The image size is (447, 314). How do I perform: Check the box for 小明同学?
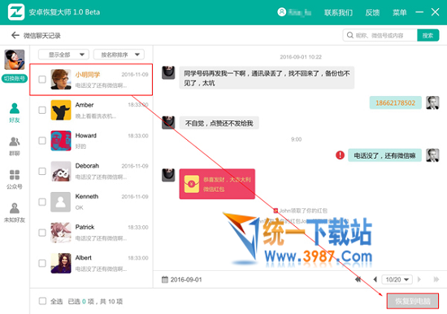click(x=42, y=80)
